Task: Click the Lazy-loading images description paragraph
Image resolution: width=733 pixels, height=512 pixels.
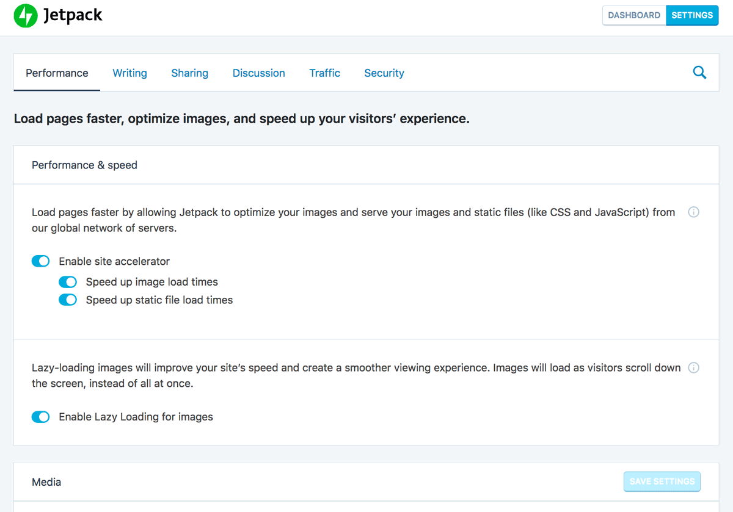Action: tap(356, 376)
